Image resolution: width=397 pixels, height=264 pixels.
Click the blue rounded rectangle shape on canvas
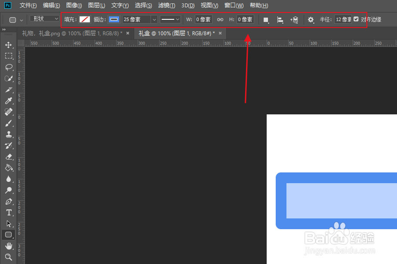click(336, 201)
